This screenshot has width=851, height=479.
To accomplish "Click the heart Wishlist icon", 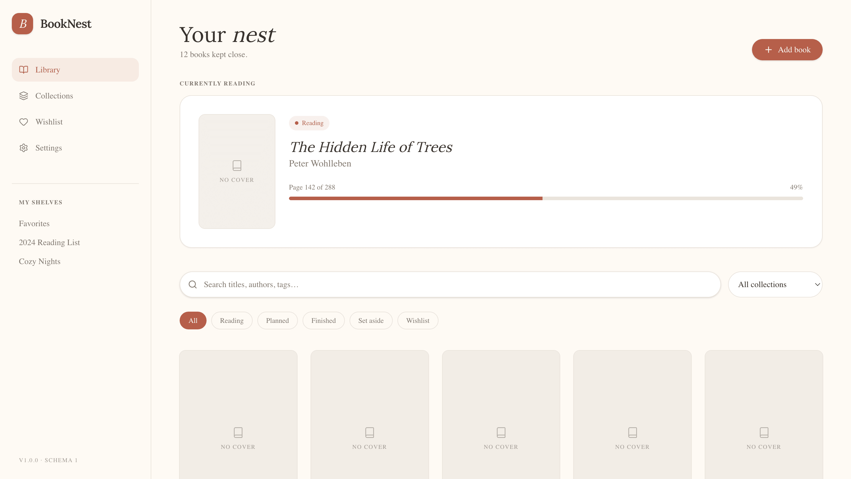I will 23,122.
